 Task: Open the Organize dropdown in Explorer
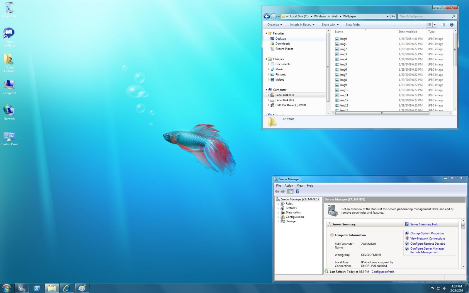point(275,25)
